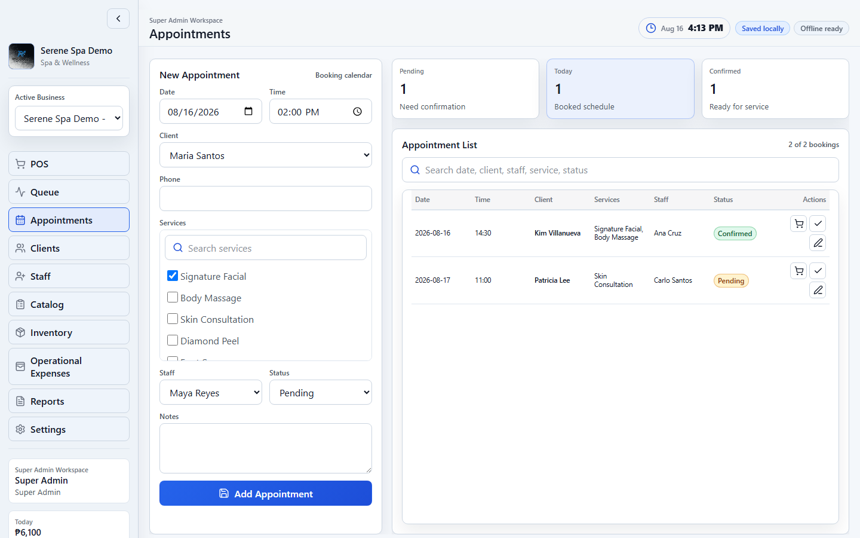
Task: Select the Confirmed summary card
Action: (x=775, y=88)
